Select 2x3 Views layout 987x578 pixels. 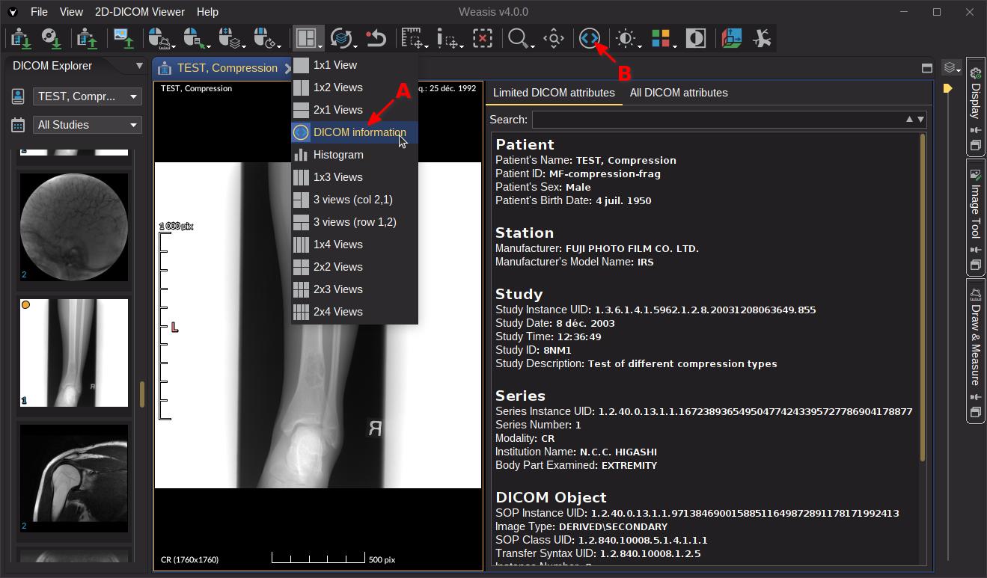coord(355,289)
